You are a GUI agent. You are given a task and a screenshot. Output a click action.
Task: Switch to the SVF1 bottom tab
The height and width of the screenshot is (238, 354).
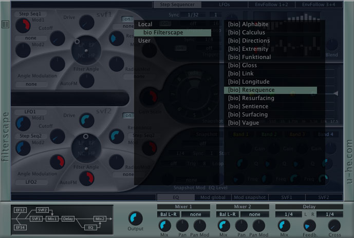click(287, 197)
